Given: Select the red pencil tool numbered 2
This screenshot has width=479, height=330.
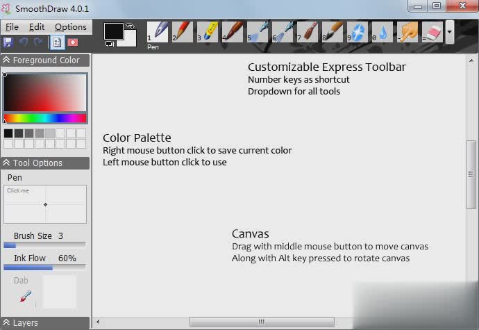Looking at the screenshot, I should pyautogui.click(x=183, y=32).
